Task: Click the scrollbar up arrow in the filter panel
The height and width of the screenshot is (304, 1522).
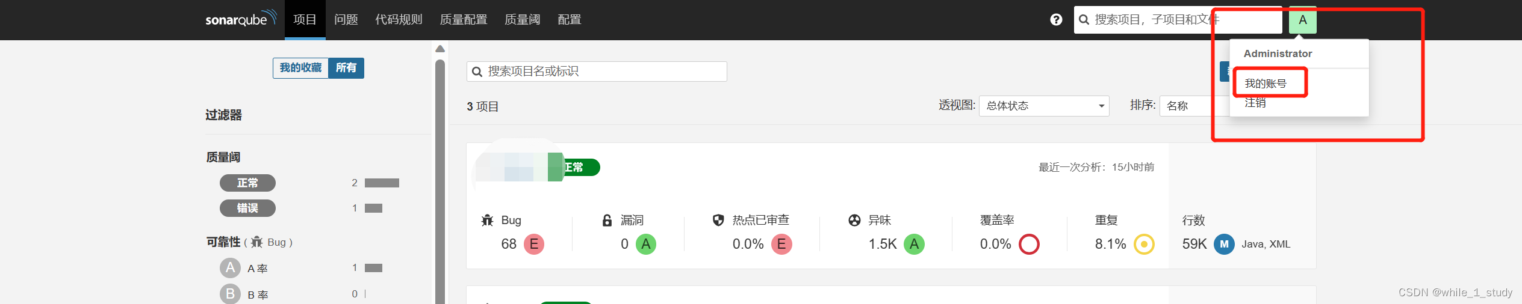Action: coord(440,49)
